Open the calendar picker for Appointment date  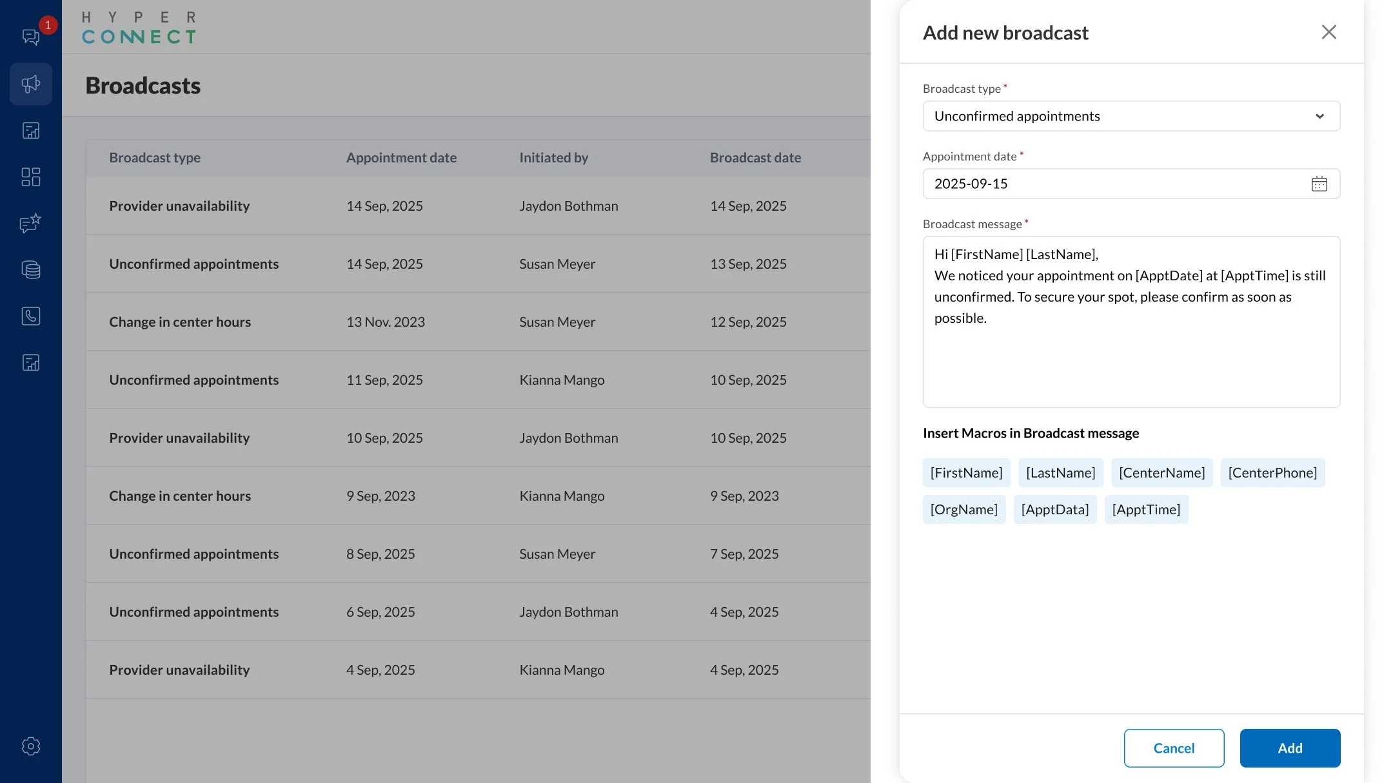[x=1319, y=184]
